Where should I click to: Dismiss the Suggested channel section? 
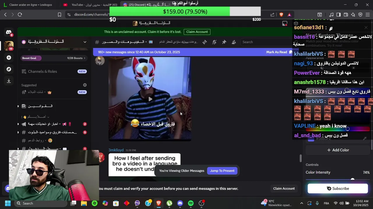[x=85, y=85]
